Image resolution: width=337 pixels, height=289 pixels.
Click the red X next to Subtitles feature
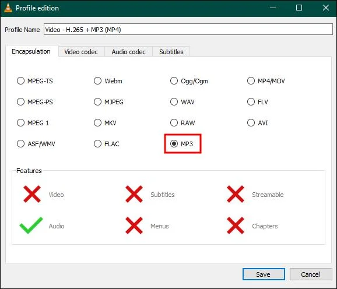[134, 194]
